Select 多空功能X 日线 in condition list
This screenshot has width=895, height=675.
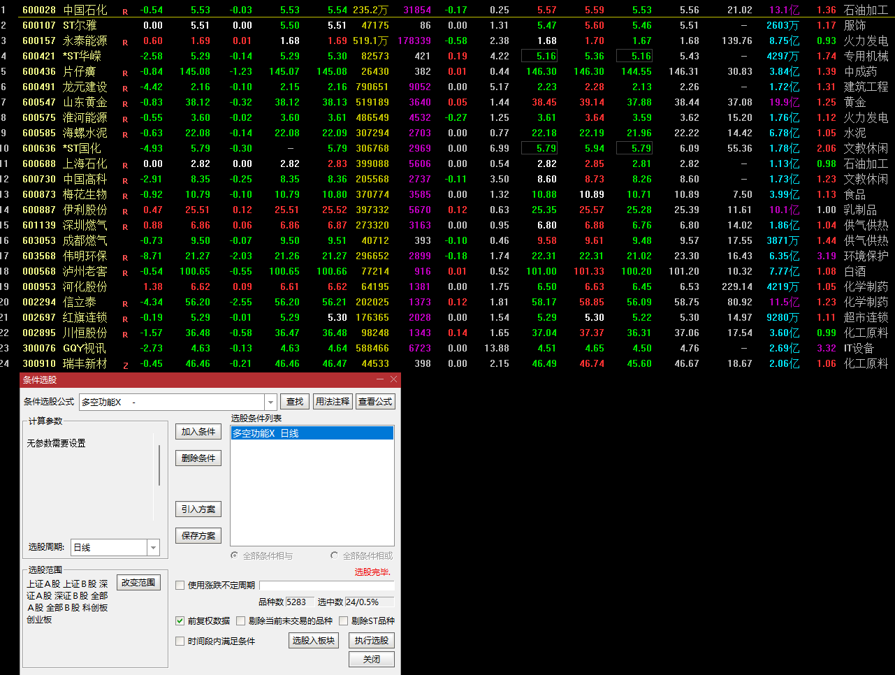click(x=312, y=433)
